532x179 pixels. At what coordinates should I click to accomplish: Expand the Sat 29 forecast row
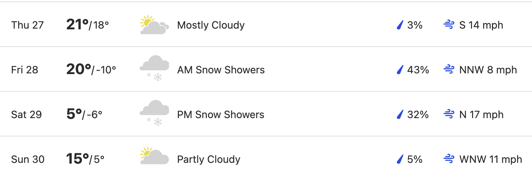pyautogui.click(x=266, y=114)
